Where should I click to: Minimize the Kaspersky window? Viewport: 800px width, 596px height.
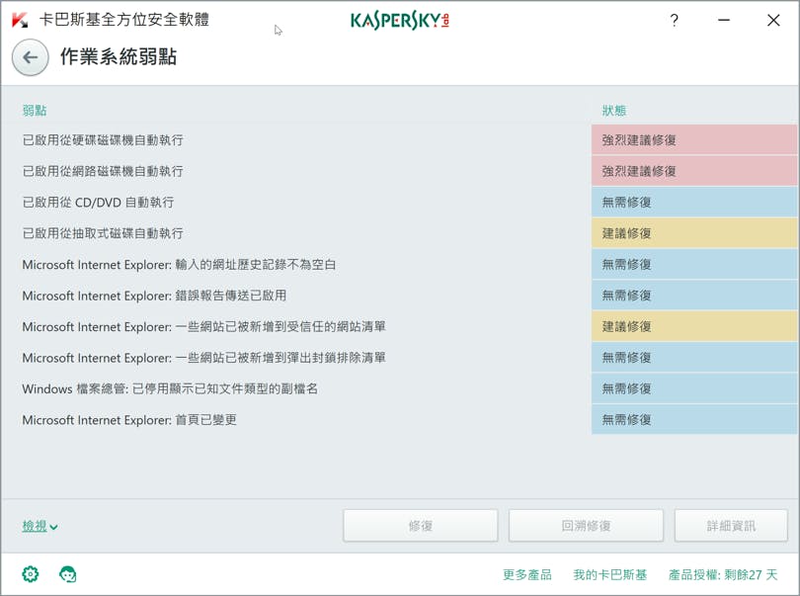[724, 20]
